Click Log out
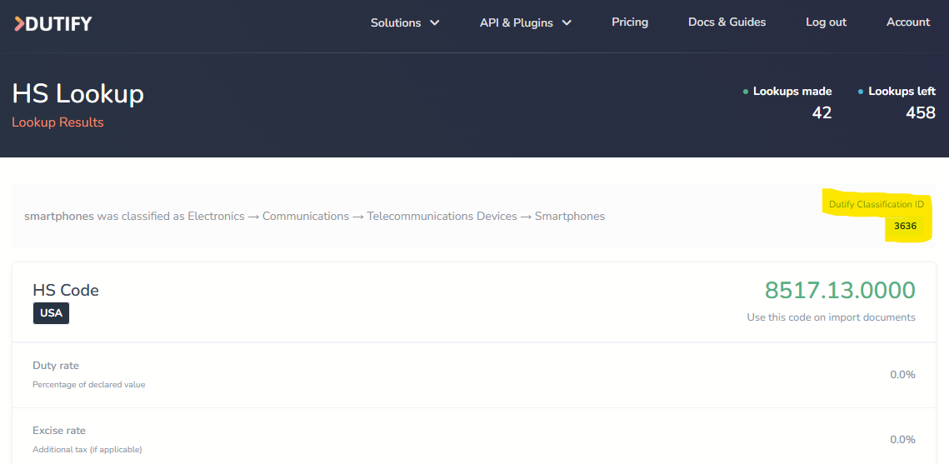Image resolution: width=949 pixels, height=464 pixels. pyautogui.click(x=827, y=22)
